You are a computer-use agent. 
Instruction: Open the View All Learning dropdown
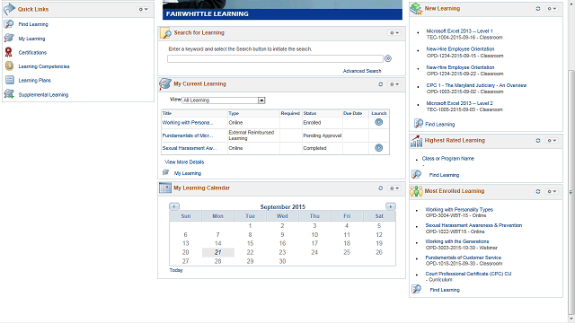tap(224, 100)
